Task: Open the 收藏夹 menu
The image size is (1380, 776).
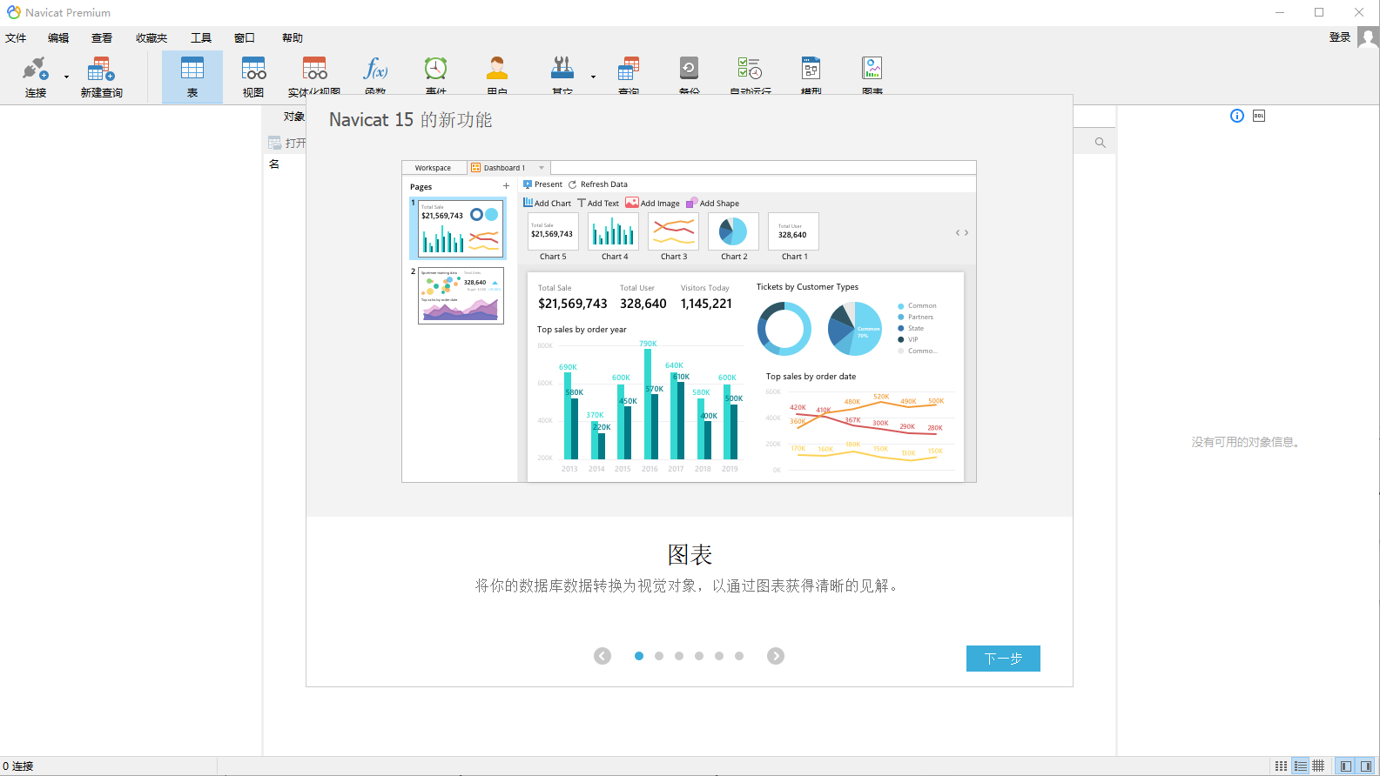Action: click(151, 38)
